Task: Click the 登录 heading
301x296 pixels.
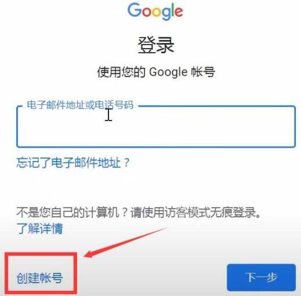Action: (x=156, y=45)
